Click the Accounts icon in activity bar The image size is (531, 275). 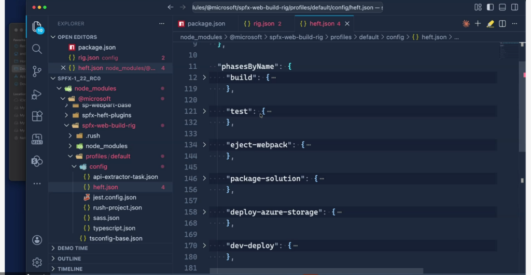pyautogui.click(x=37, y=240)
